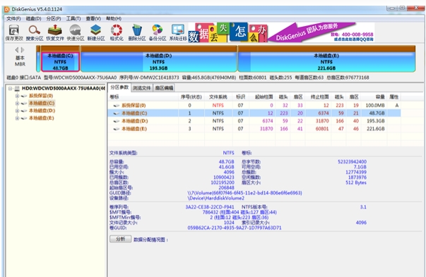Screen dimensions: 426x277
Task: Choose the Format lifebuoy icon
Action: click(117, 32)
